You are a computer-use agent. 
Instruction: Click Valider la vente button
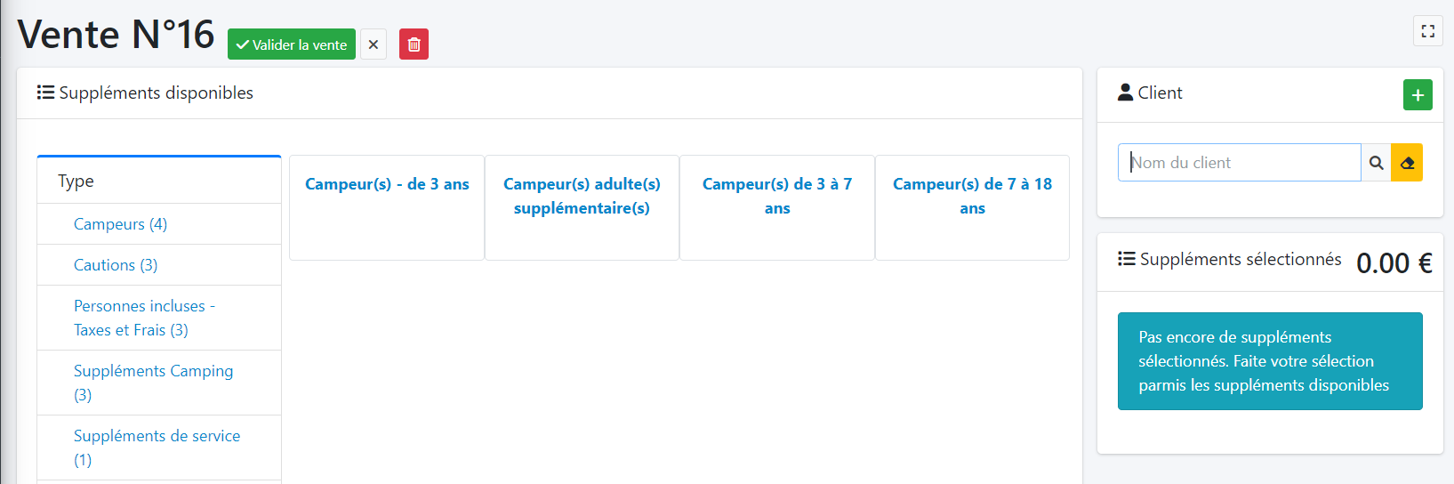292,44
